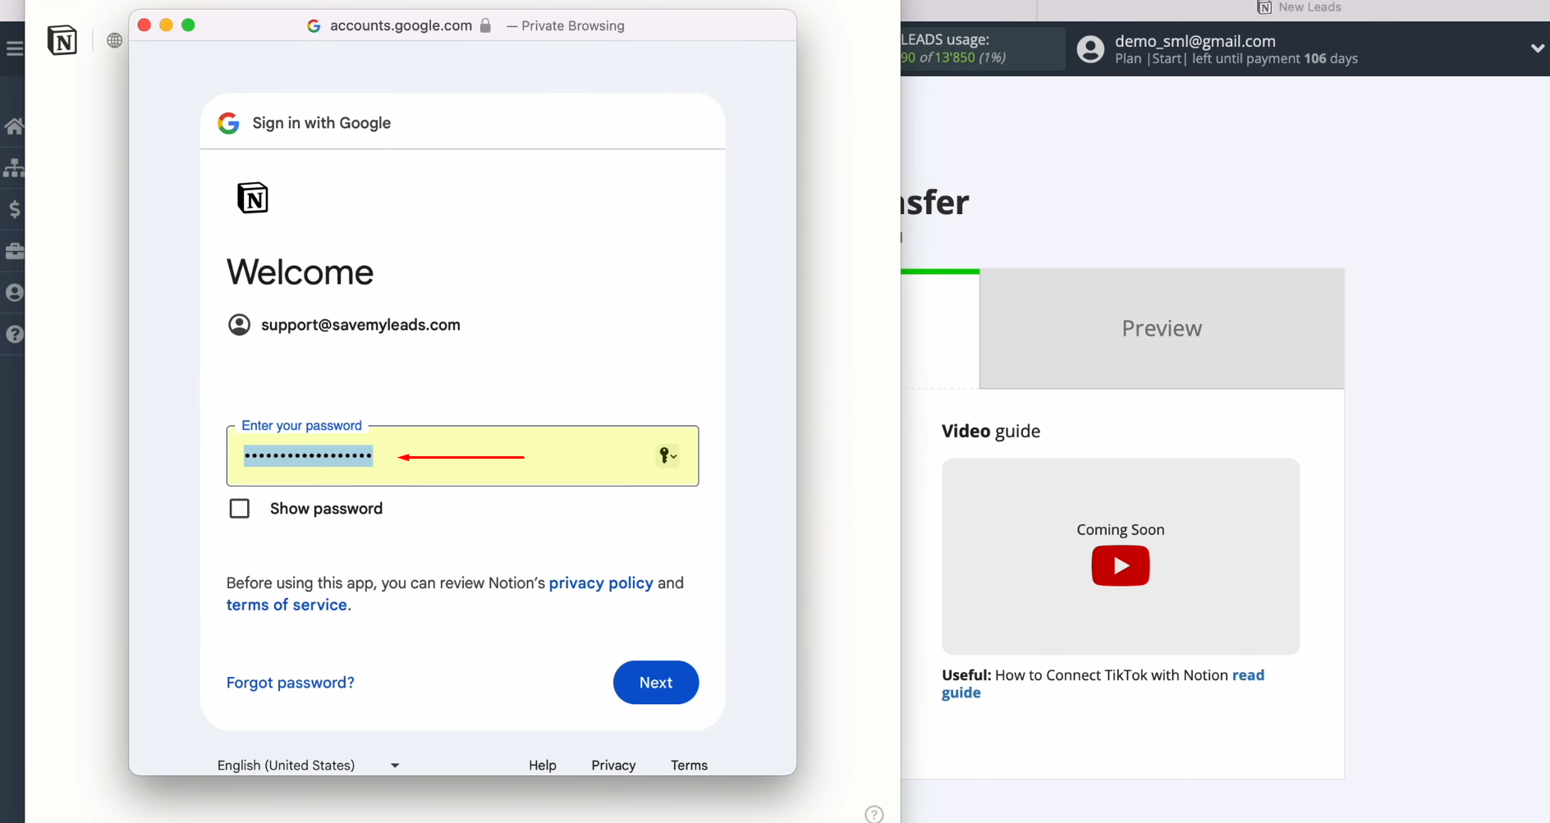Open the briefcase icon in the sidebar
The width and height of the screenshot is (1550, 823).
coord(14,251)
